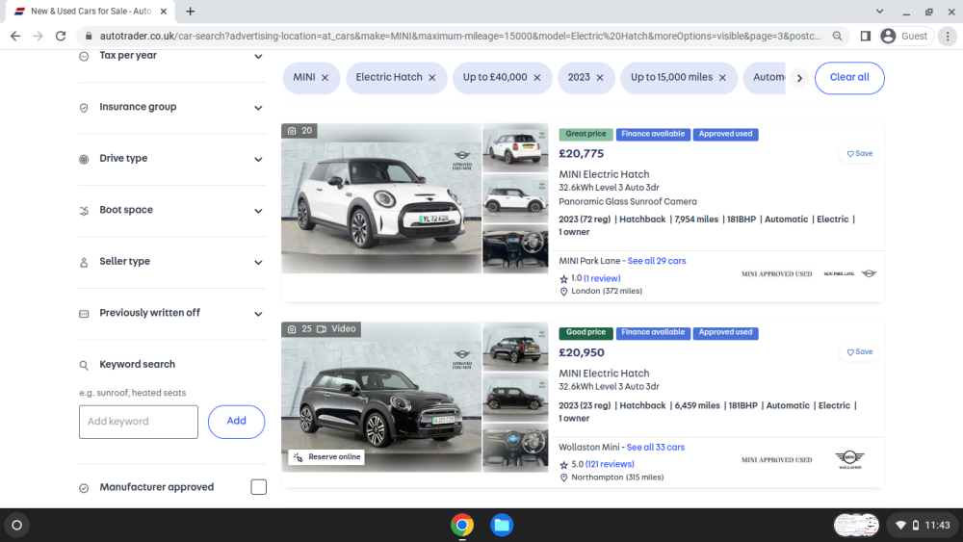Click the Insurance group shield icon
The height and width of the screenshot is (542, 963).
tap(84, 108)
